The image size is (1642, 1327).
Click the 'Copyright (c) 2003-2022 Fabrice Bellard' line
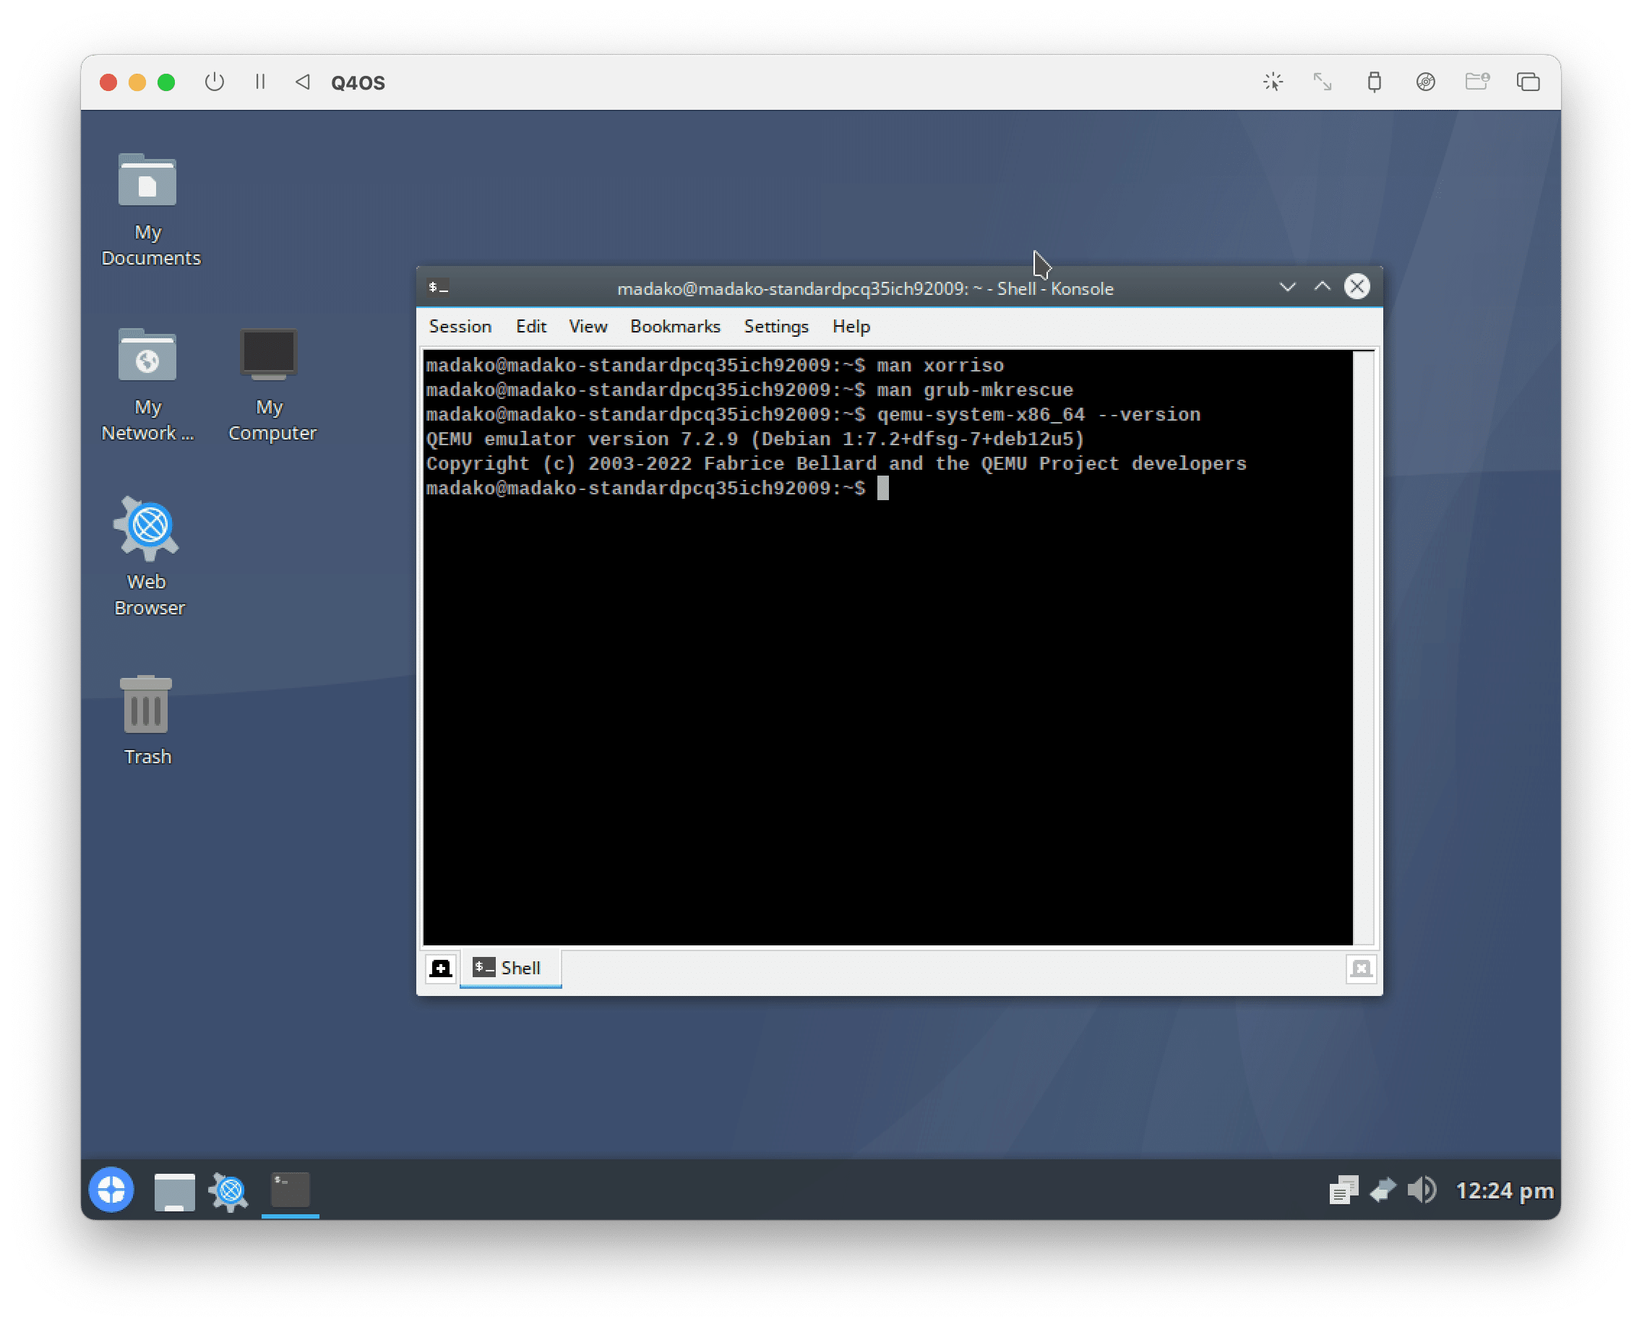836,464
